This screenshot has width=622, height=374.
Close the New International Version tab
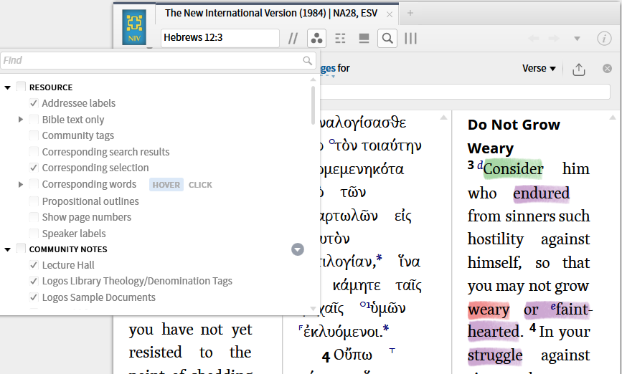(x=390, y=14)
